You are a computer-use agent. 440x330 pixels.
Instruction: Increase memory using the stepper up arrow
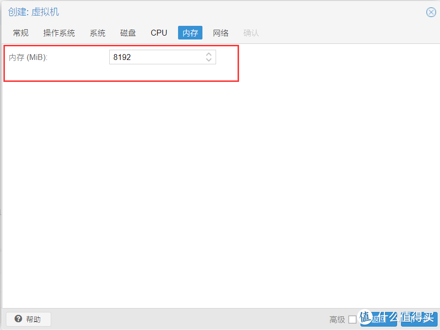click(x=209, y=54)
